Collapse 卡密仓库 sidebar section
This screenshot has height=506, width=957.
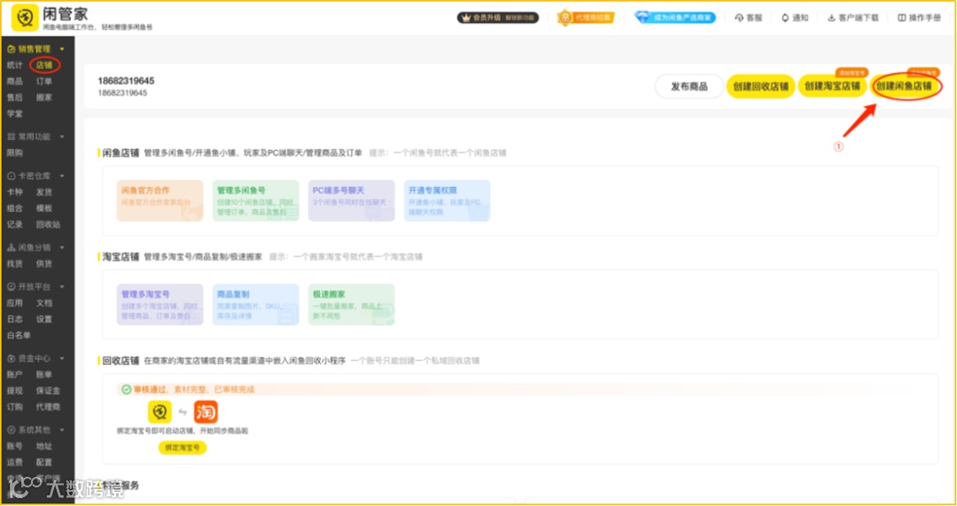(62, 175)
